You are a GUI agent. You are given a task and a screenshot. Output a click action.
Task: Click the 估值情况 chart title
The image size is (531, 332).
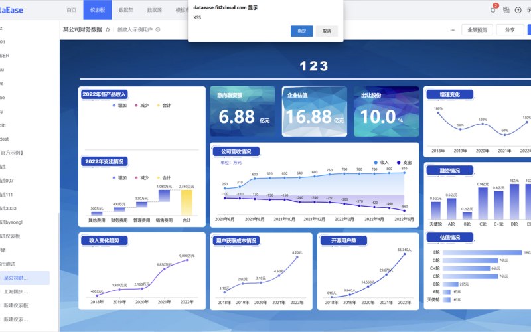coord(450,238)
